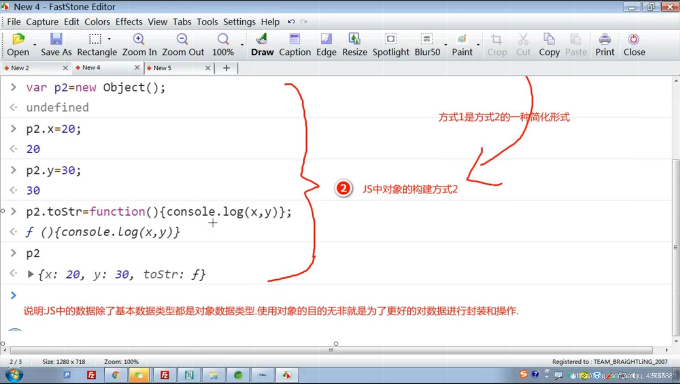Undo the last action
This screenshot has width=680, height=384.
pos(291,22)
